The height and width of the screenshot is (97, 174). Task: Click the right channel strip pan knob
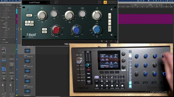[11, 78]
